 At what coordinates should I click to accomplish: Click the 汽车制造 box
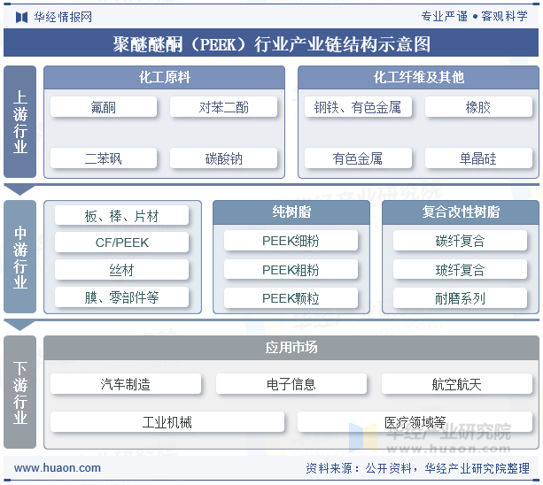[x=126, y=383]
